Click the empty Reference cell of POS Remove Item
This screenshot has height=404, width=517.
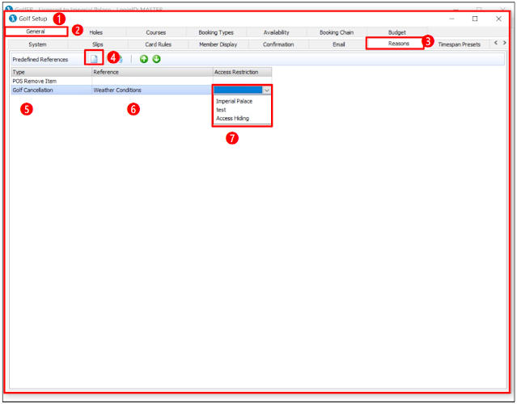coord(152,81)
